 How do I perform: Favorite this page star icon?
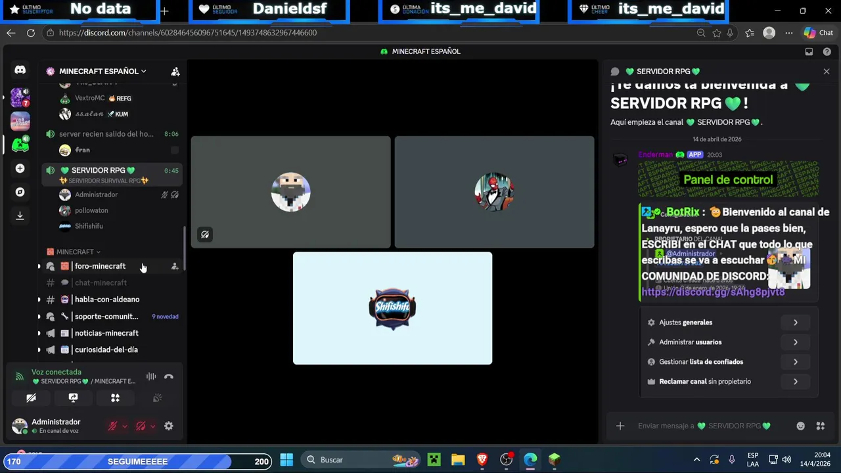point(716,33)
